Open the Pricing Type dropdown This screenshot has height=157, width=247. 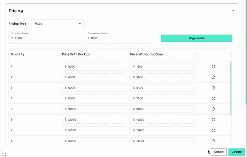57,24
